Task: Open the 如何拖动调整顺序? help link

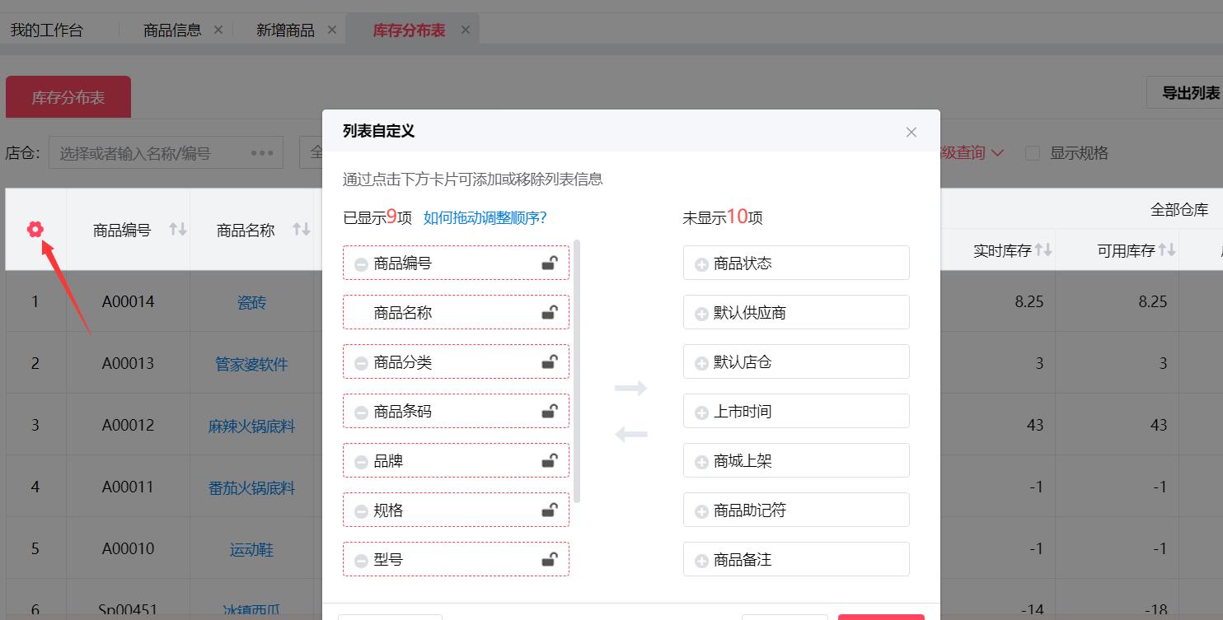Action: coord(485,217)
